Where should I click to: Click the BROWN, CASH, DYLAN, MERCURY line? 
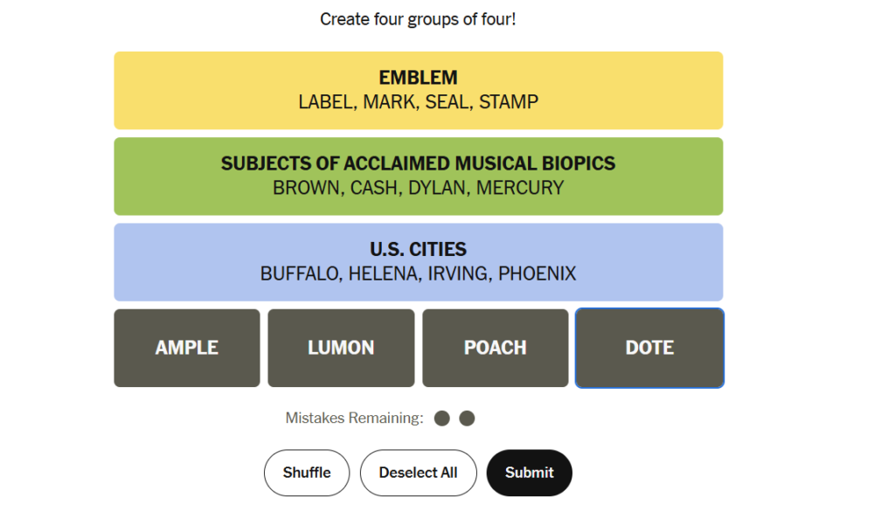pyautogui.click(x=419, y=188)
